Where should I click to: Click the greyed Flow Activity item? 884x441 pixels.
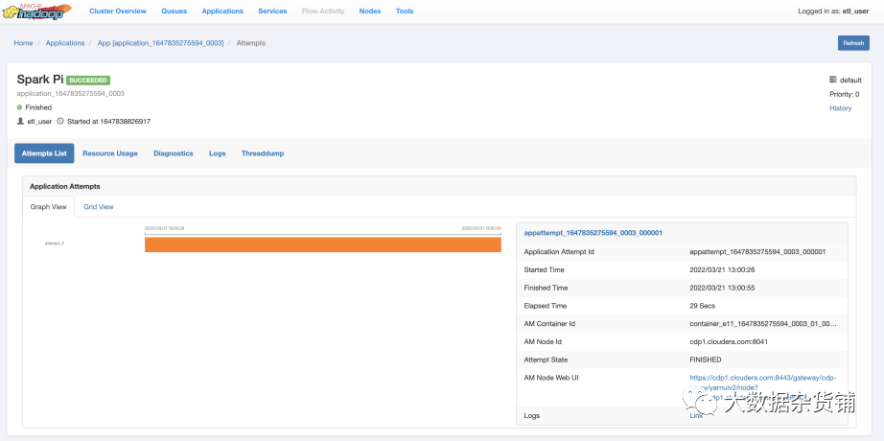pos(323,12)
